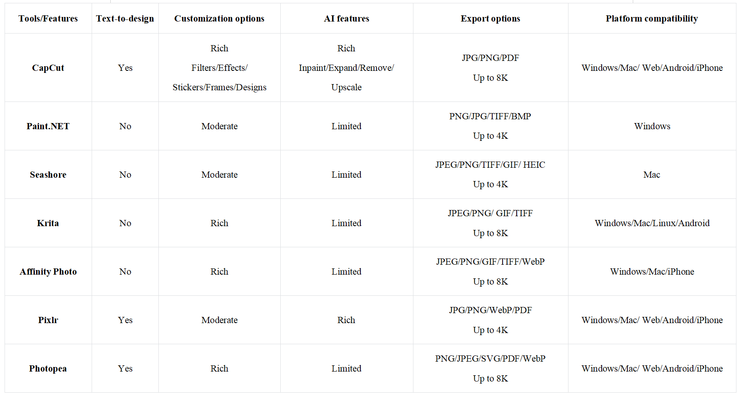
Task: Select the Windows/Mac/Linux/Android platform cell
Action: tap(652, 223)
